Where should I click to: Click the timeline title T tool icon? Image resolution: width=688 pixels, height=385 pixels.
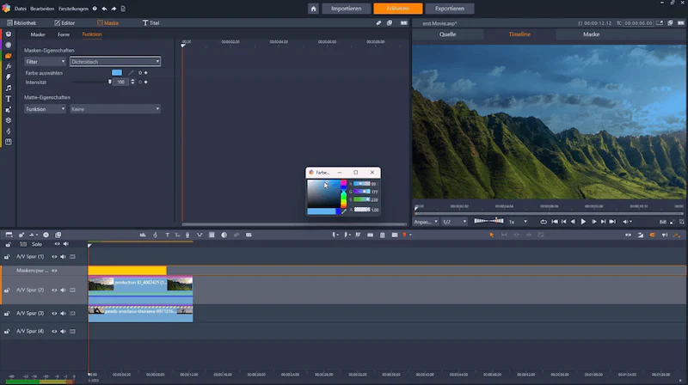[x=167, y=235]
